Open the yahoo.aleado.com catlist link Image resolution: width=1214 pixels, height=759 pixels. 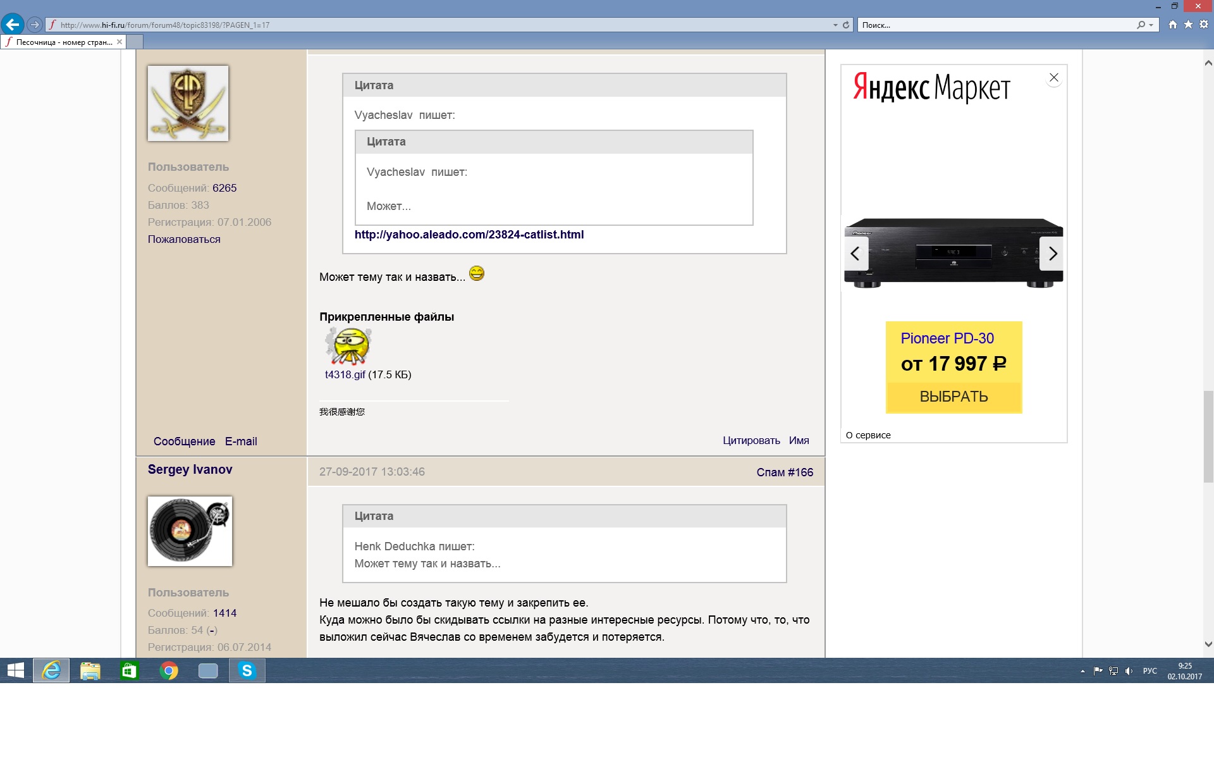[469, 235]
